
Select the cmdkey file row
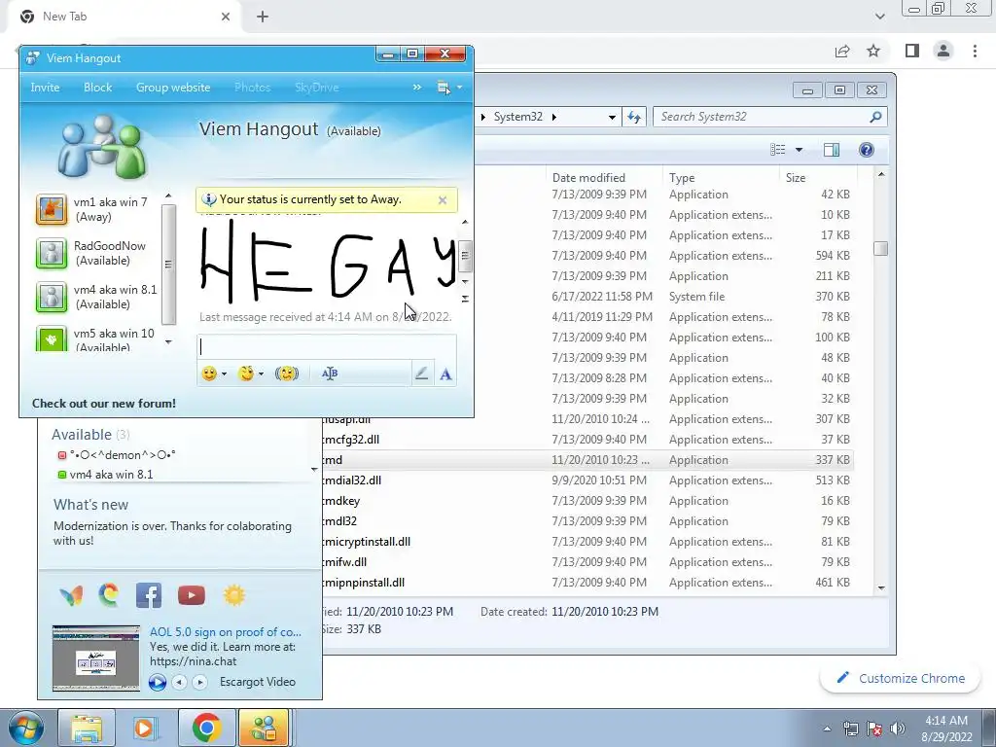coord(588,501)
